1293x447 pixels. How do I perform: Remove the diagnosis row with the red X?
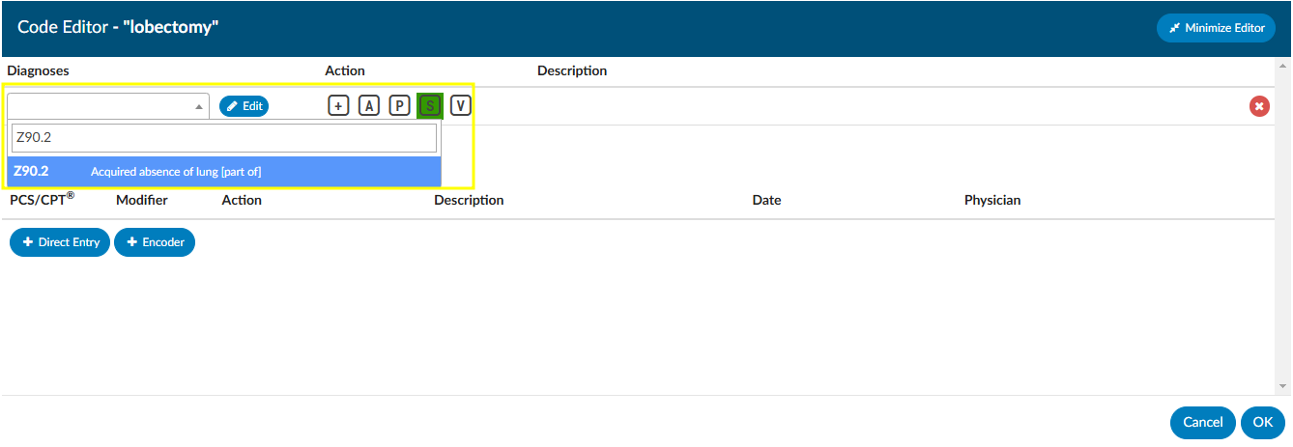1259,106
